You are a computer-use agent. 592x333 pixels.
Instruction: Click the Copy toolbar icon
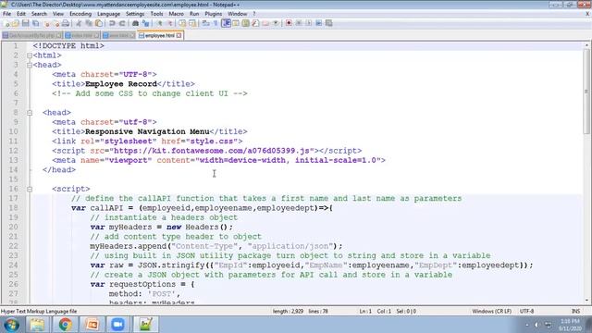89,23
